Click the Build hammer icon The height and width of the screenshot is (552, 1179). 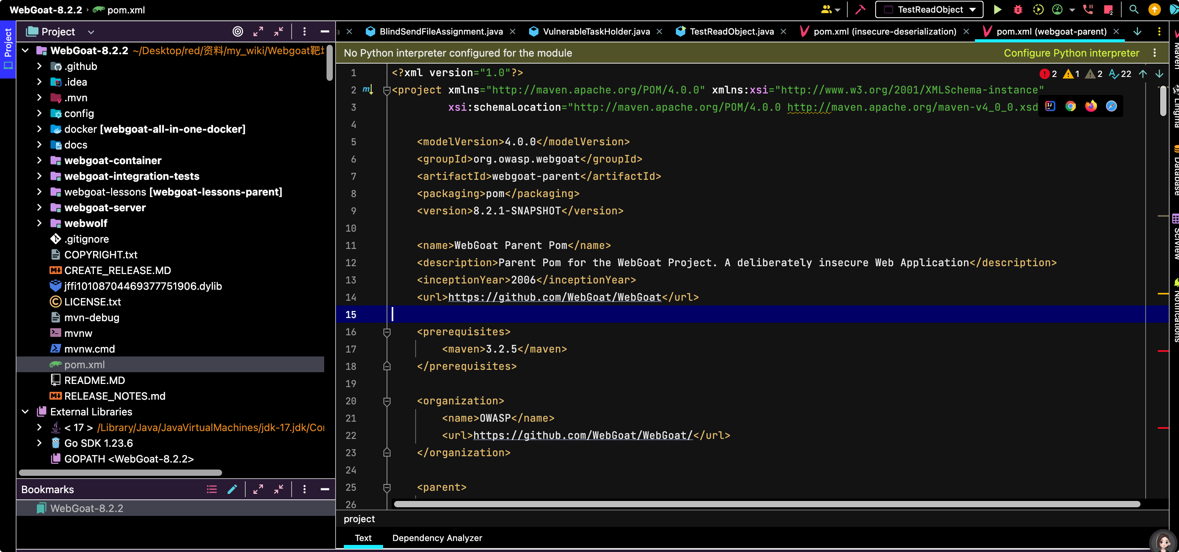860,9
